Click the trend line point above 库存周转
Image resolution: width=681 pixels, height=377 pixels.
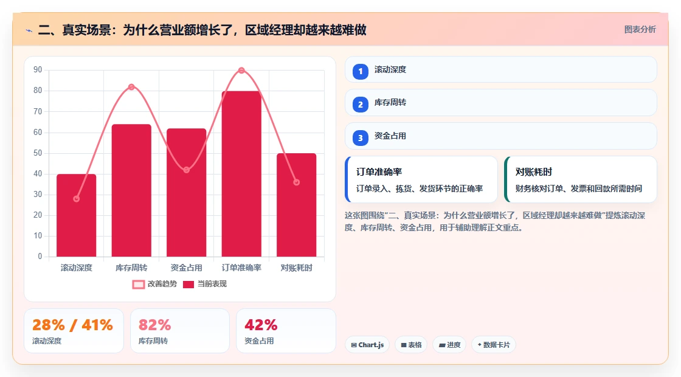click(x=131, y=87)
